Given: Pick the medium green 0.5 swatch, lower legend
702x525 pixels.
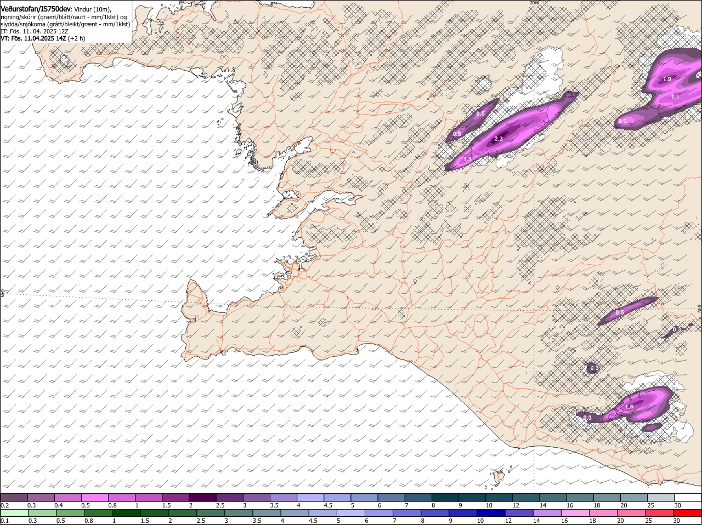Looking at the screenshot, I should [x=70, y=513].
